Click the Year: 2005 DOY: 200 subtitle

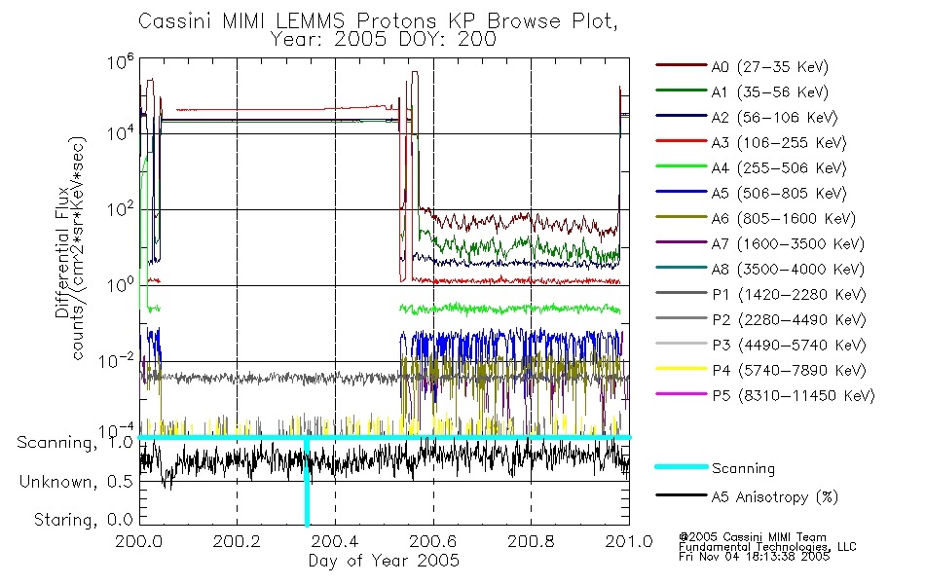tap(383, 40)
